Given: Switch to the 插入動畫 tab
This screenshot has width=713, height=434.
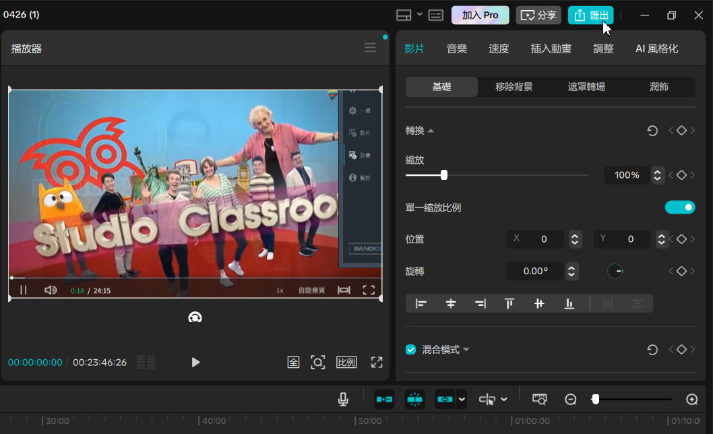Looking at the screenshot, I should tap(551, 49).
